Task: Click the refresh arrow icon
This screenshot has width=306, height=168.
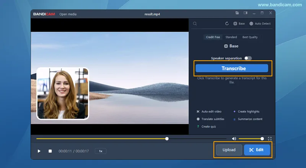Action: [x=227, y=24]
